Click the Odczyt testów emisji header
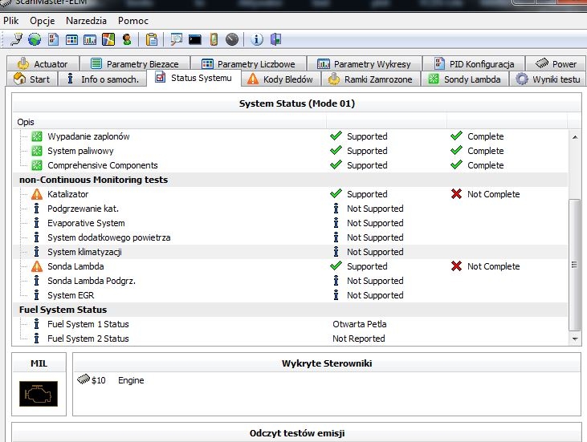This screenshot has width=587, height=442. tap(297, 433)
